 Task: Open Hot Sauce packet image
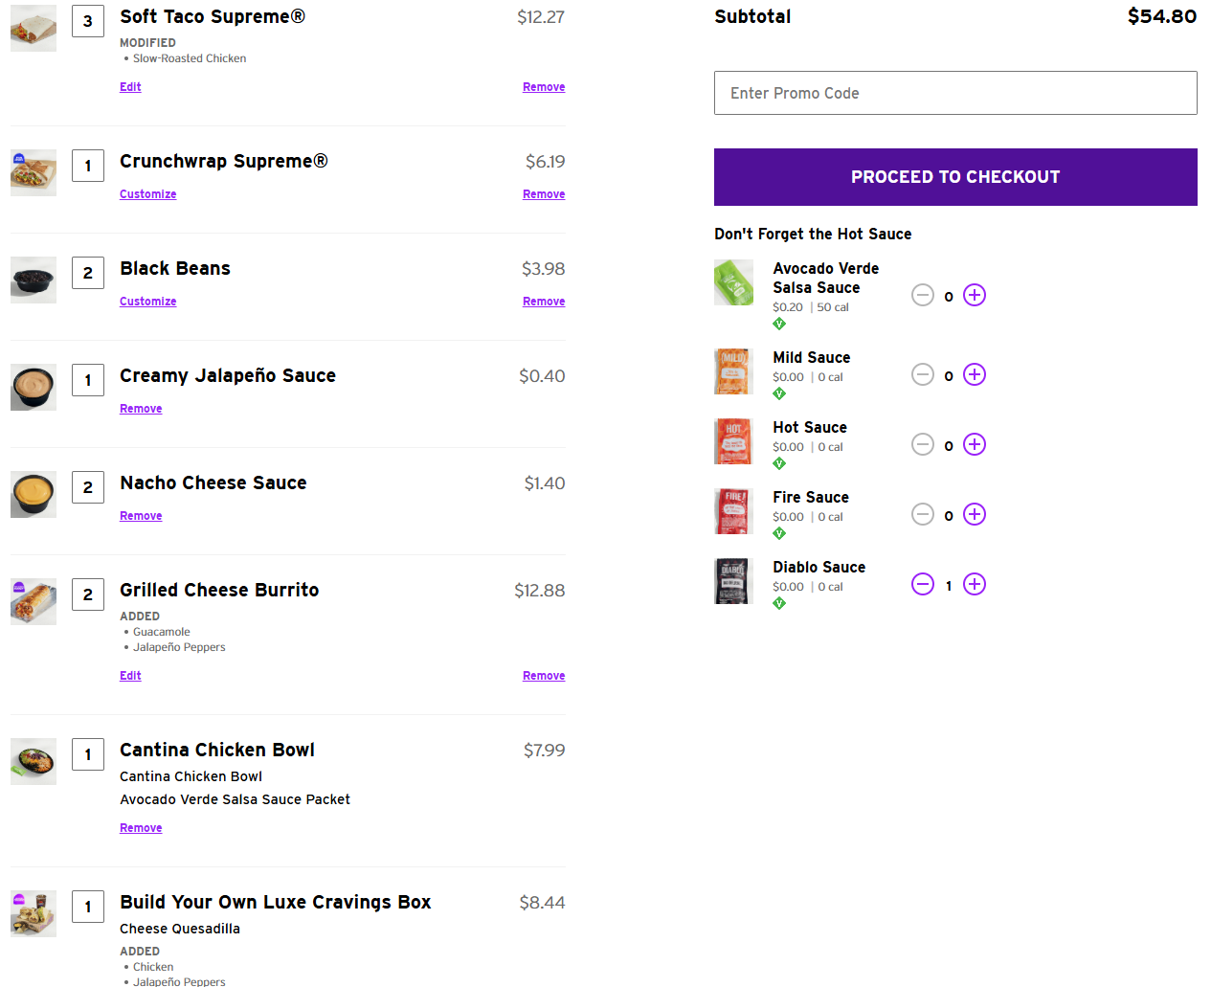click(734, 441)
